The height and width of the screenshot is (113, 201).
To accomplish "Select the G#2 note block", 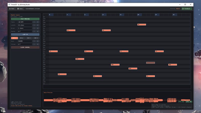I will pos(133,69).
